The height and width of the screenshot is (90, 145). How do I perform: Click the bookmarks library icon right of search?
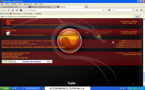137,10
